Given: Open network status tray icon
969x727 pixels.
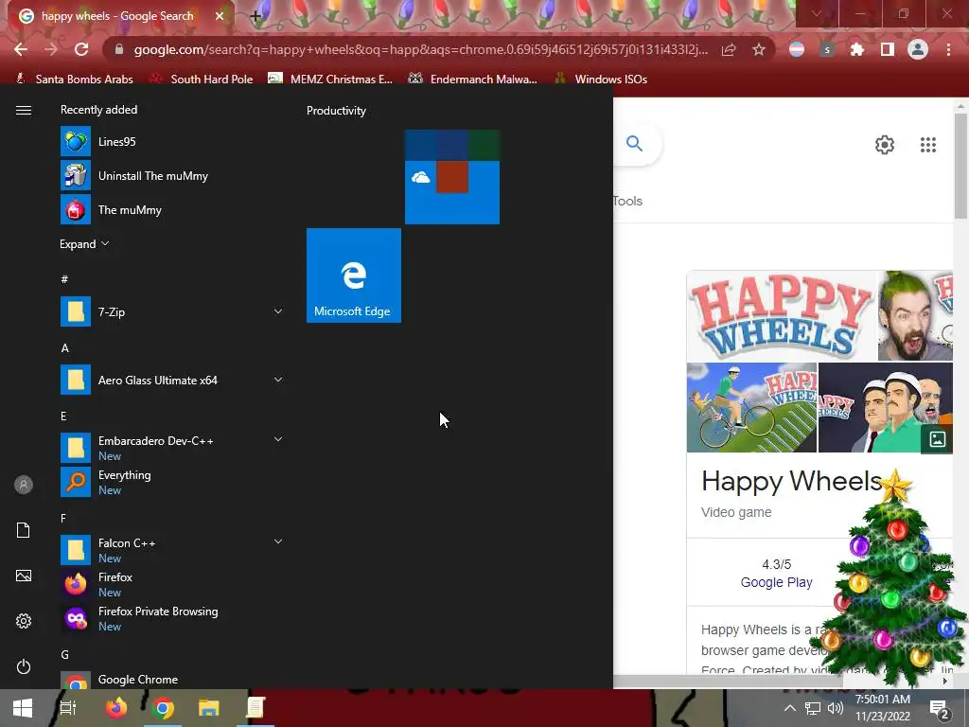Looking at the screenshot, I should (813, 708).
